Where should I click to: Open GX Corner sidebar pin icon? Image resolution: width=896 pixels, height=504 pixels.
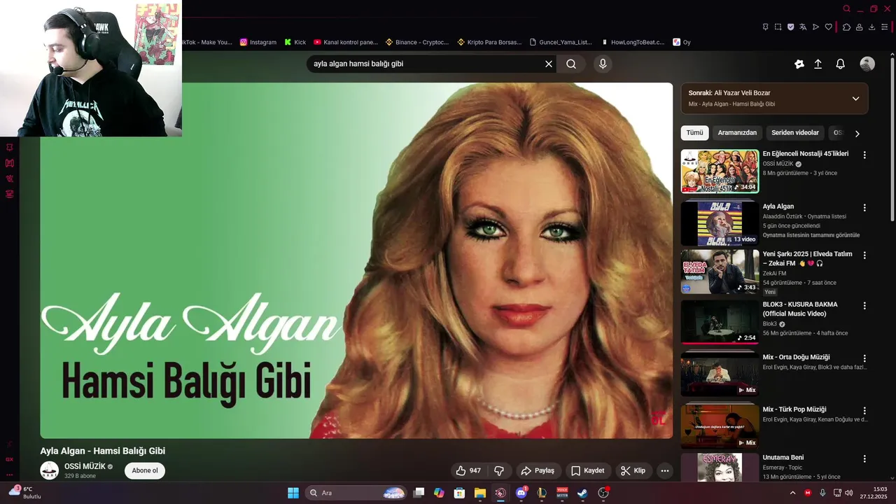[x=10, y=148]
